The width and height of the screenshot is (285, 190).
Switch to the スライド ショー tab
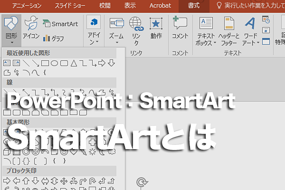(x=70, y=6)
